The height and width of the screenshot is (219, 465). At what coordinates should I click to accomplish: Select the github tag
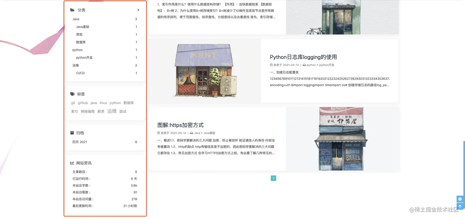click(83, 103)
